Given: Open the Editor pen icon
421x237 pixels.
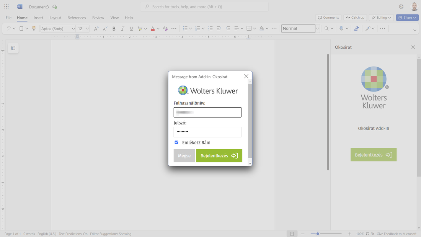Looking at the screenshot, I should point(356,29).
